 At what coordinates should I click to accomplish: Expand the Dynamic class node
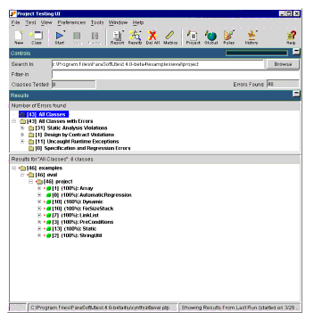click(39, 202)
